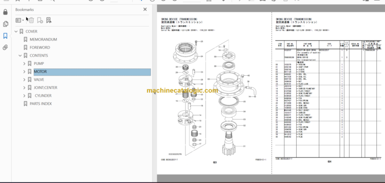This screenshot has height=183, width=385.
Task: Collapse navigation pane with divider arrow
Action: coord(155,93)
